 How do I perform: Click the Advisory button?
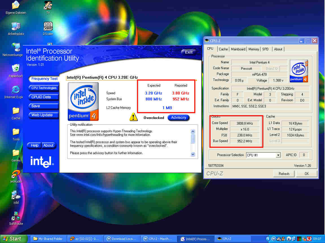(179, 118)
